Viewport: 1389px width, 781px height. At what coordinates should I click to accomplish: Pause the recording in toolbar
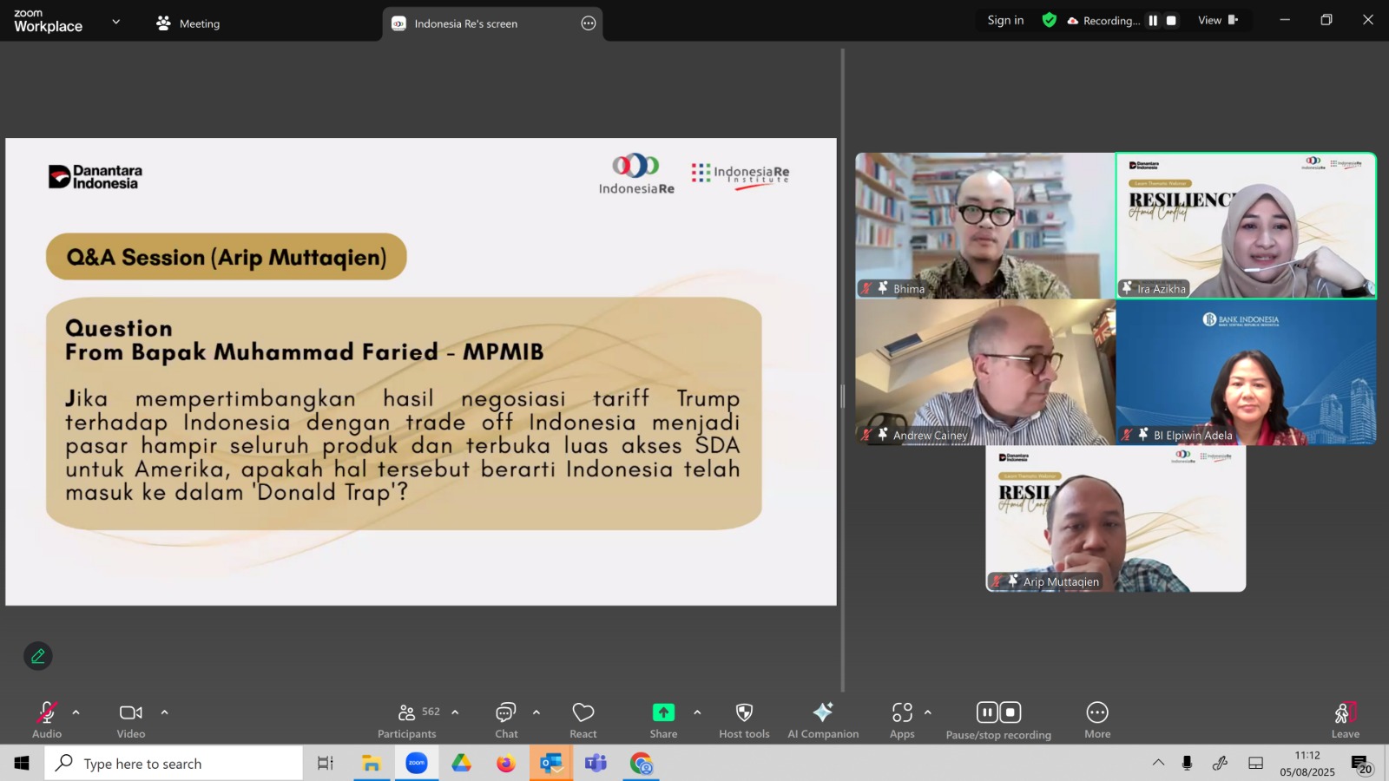pos(987,712)
